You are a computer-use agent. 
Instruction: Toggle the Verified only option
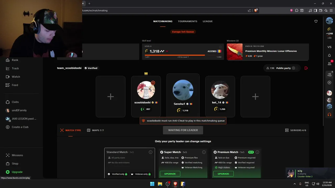[x=118, y=174]
